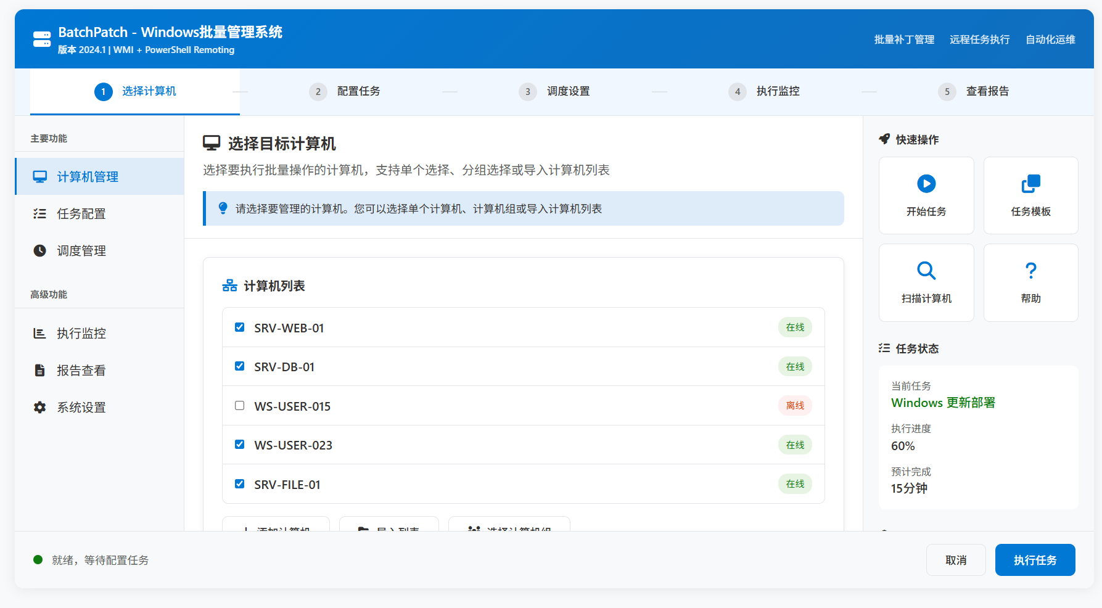The height and width of the screenshot is (608, 1102).
Task: Click the 在线 badge for SRV-DB-01
Action: tap(795, 366)
